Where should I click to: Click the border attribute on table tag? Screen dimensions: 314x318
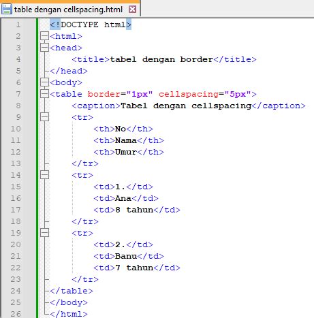point(104,94)
